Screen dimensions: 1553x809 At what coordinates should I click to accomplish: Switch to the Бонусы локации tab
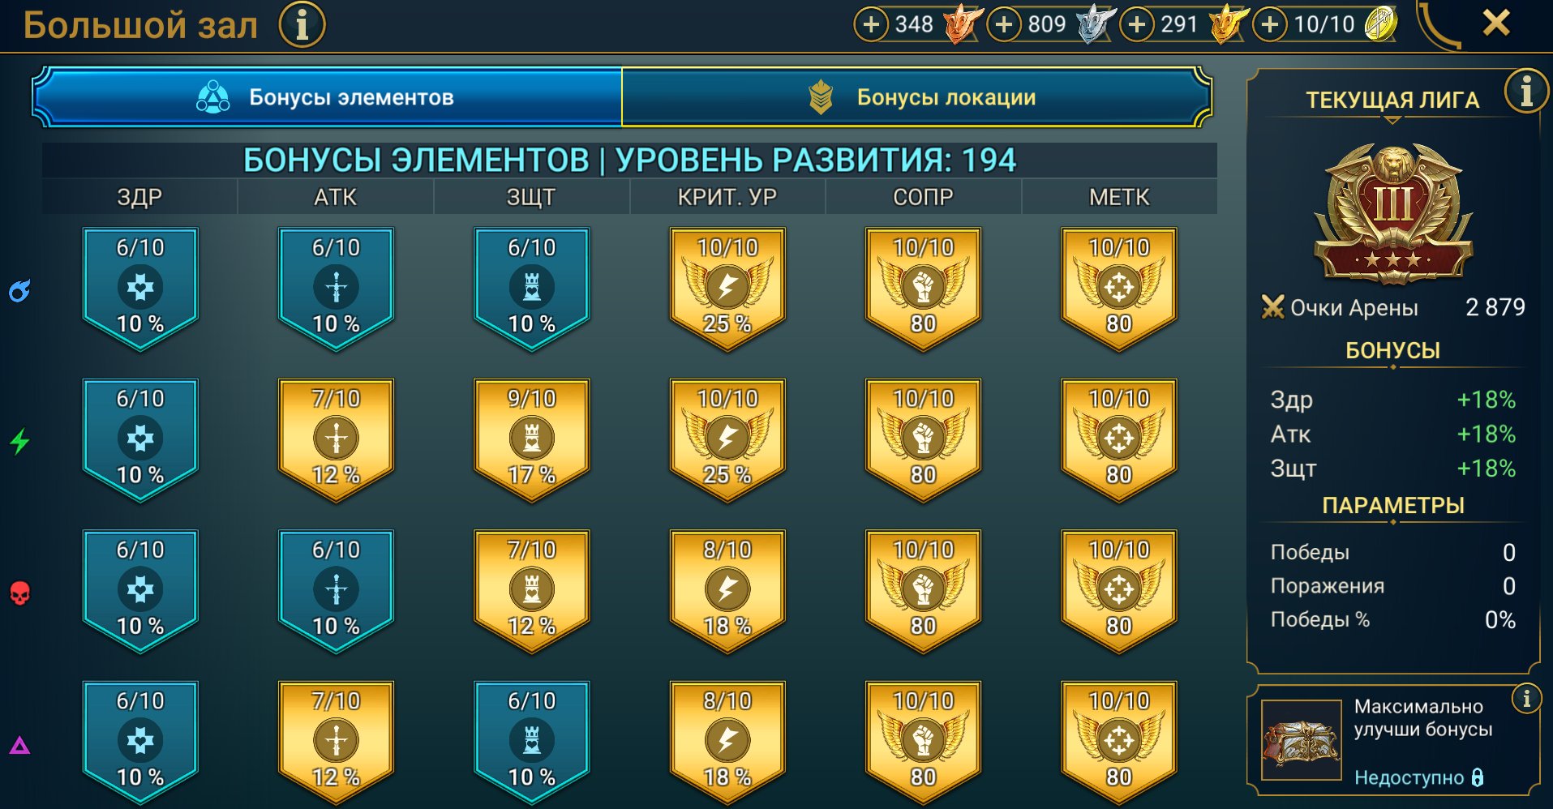(916, 97)
